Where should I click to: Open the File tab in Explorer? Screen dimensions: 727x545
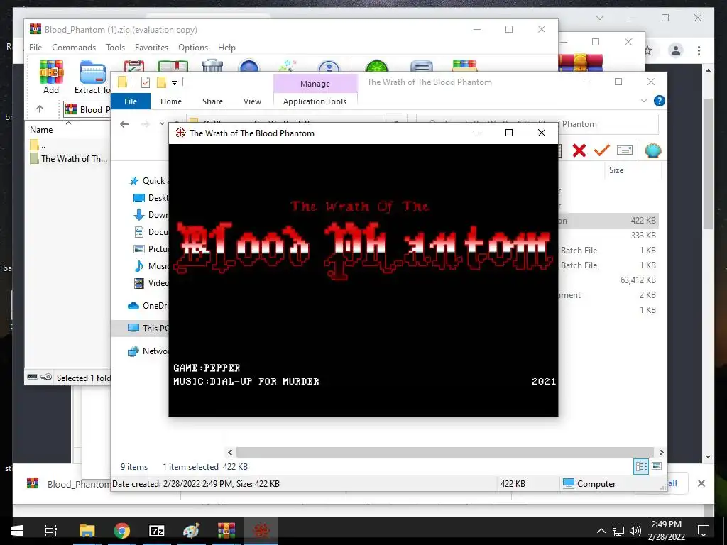(x=131, y=101)
